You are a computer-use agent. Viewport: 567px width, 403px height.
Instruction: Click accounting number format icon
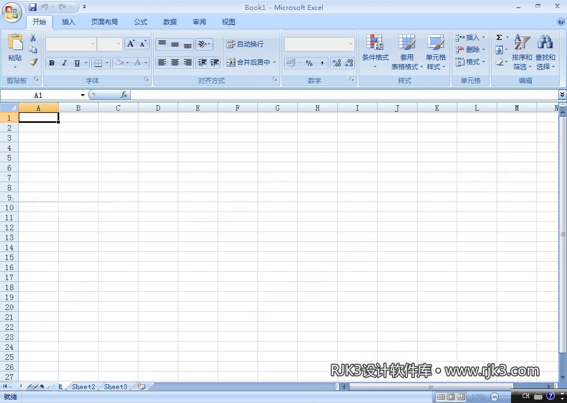pyautogui.click(x=290, y=63)
